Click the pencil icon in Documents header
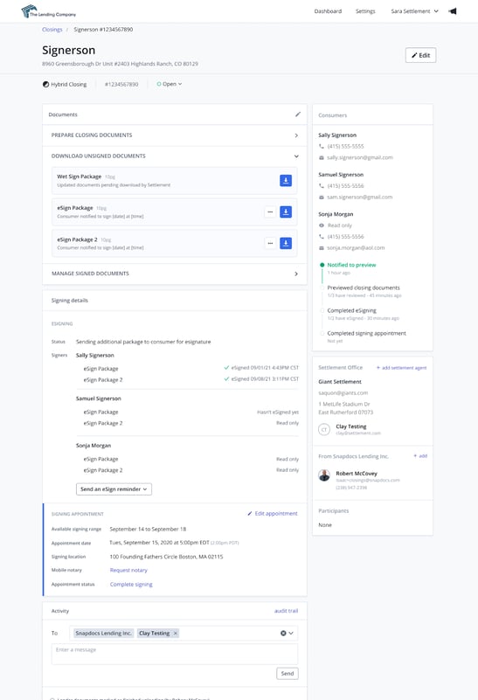 pos(298,114)
